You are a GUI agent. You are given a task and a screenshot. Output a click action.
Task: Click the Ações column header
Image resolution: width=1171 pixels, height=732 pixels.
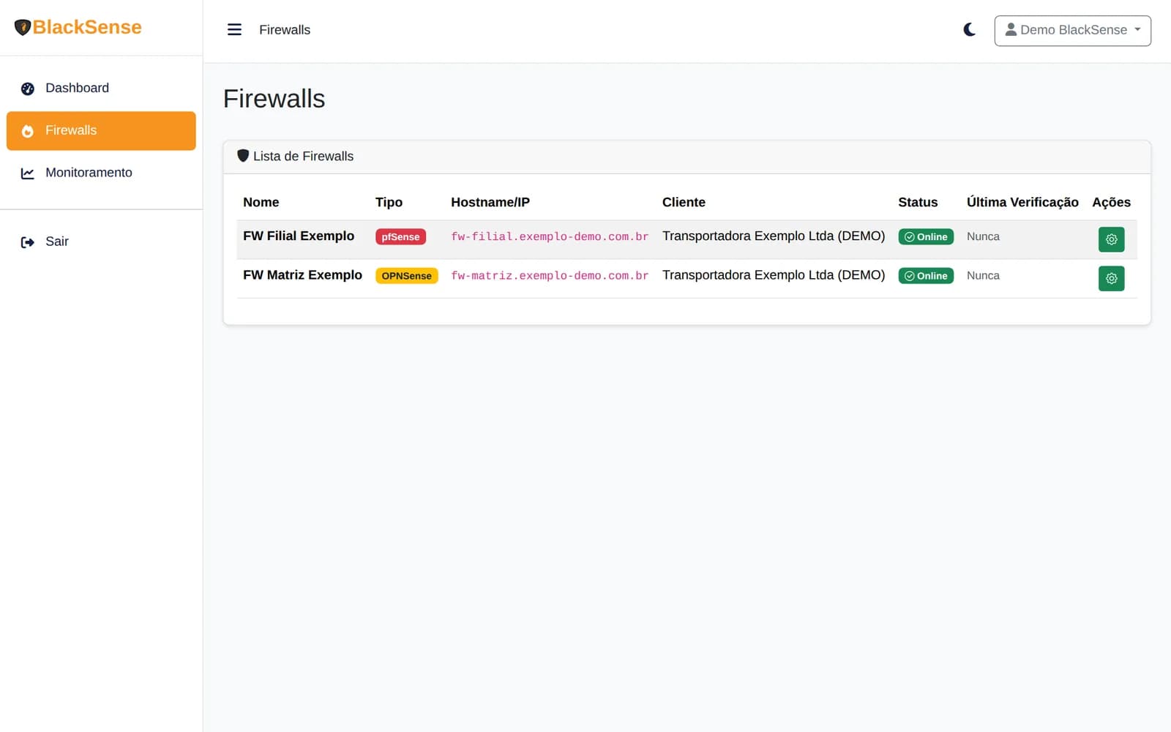[x=1111, y=202]
